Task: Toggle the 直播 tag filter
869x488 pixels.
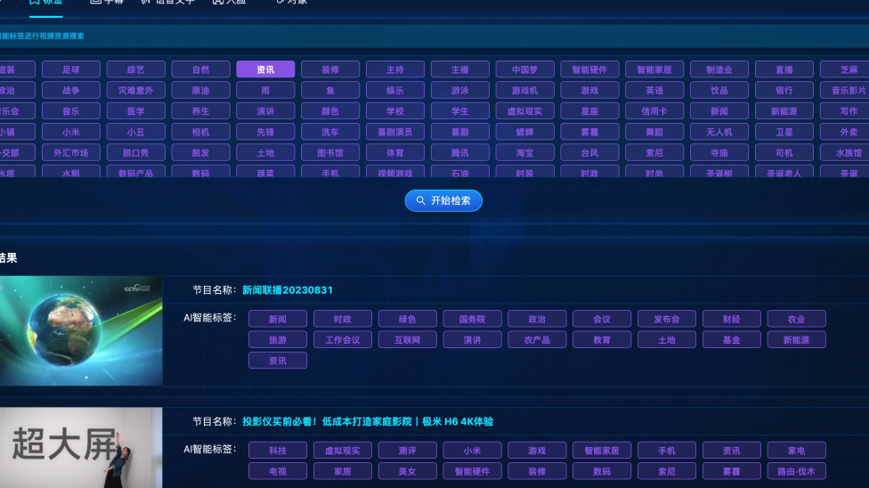Action: click(x=784, y=69)
